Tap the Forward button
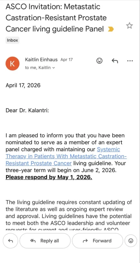The width and height of the screenshot is (140, 263). [97, 241]
